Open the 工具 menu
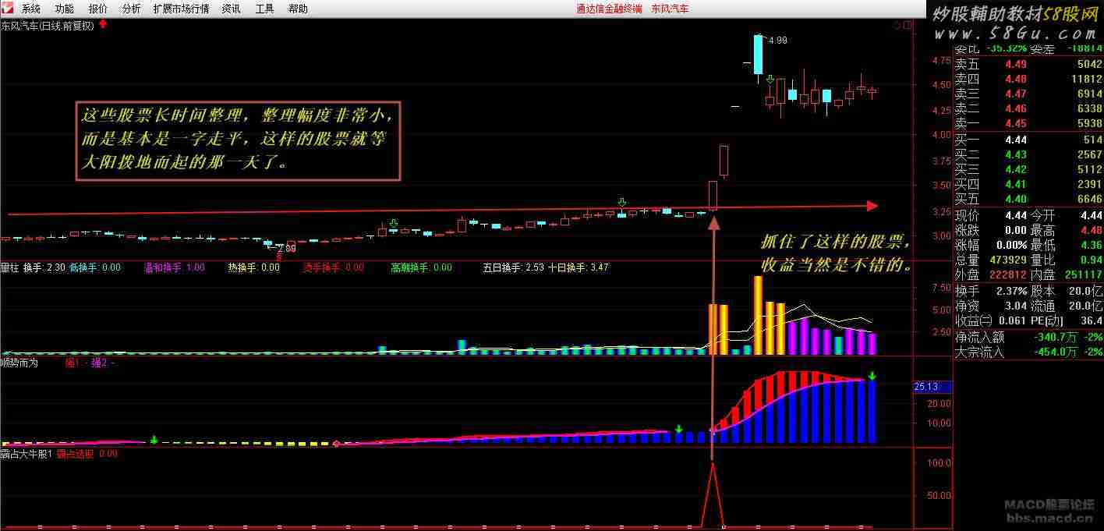Viewport: 1104px width, 531px height. (264, 9)
